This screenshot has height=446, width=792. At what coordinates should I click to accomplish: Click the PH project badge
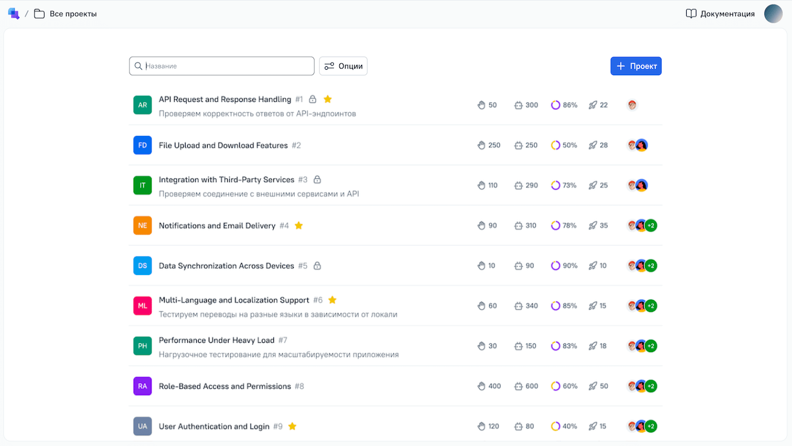point(143,346)
